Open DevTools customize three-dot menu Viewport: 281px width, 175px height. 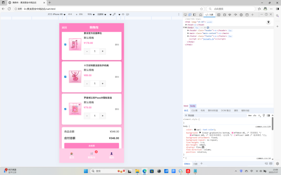click(262, 14)
